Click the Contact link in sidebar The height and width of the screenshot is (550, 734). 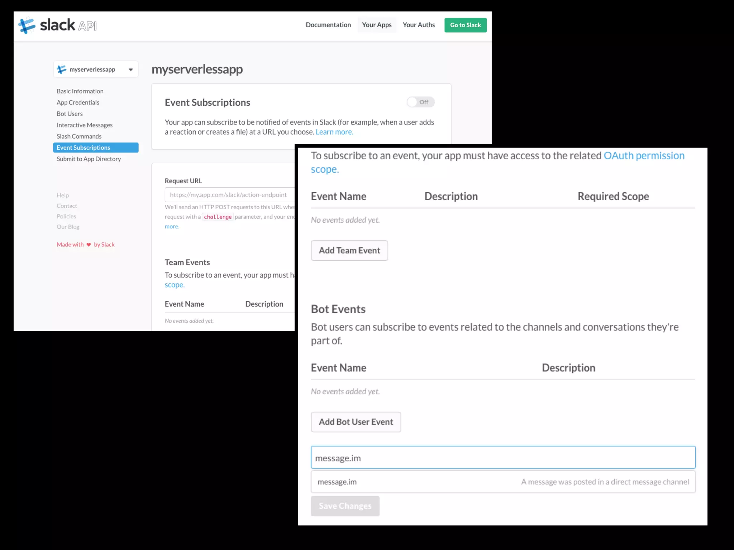pos(67,206)
